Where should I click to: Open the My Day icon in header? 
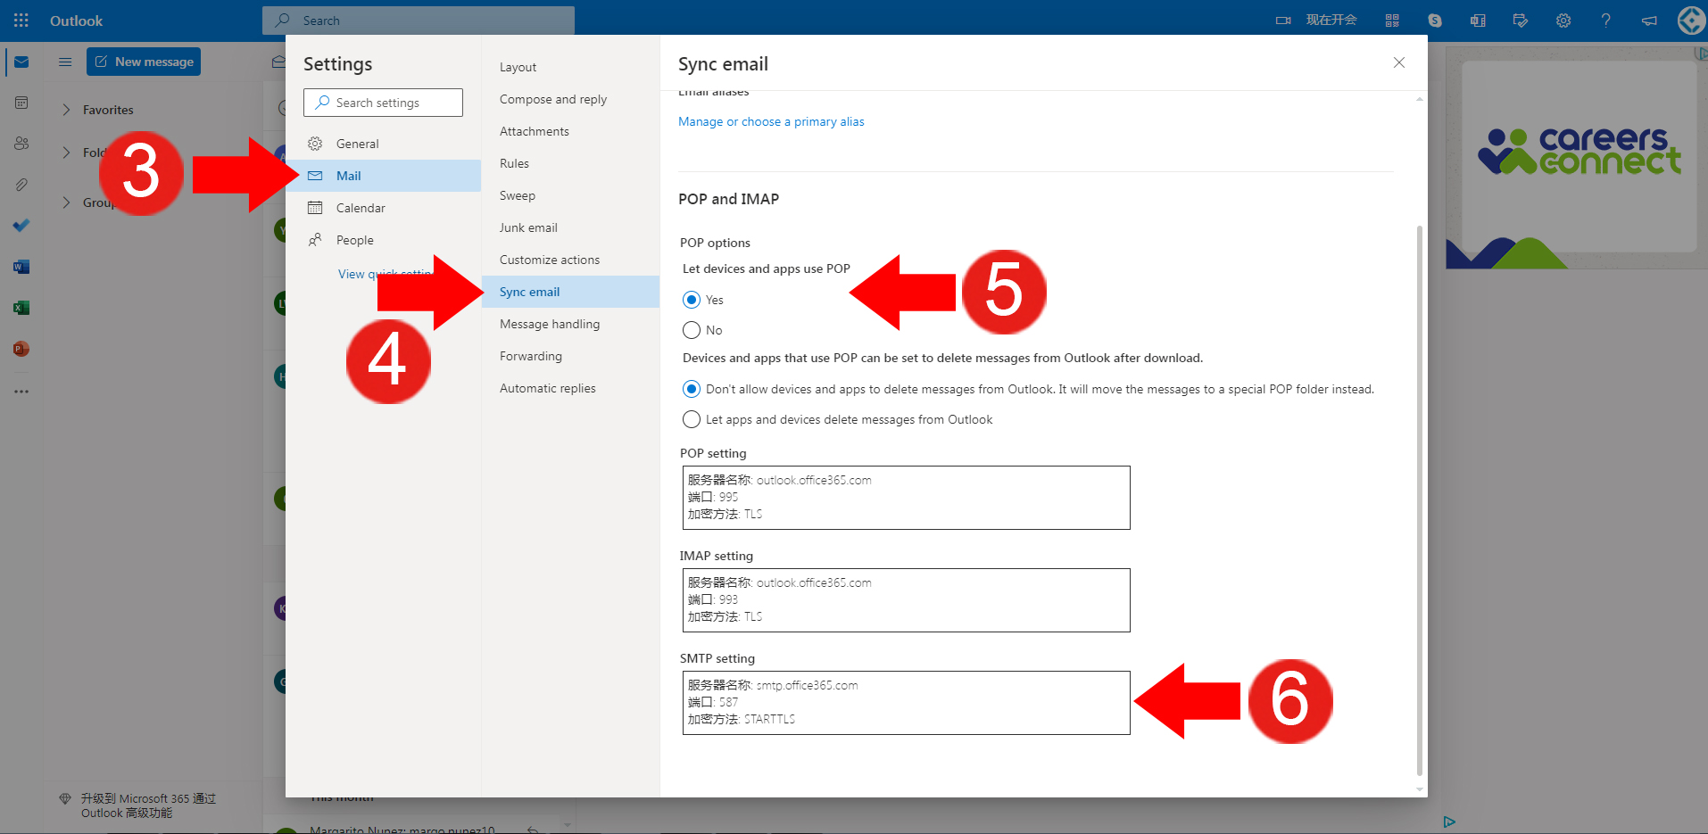click(x=1521, y=20)
